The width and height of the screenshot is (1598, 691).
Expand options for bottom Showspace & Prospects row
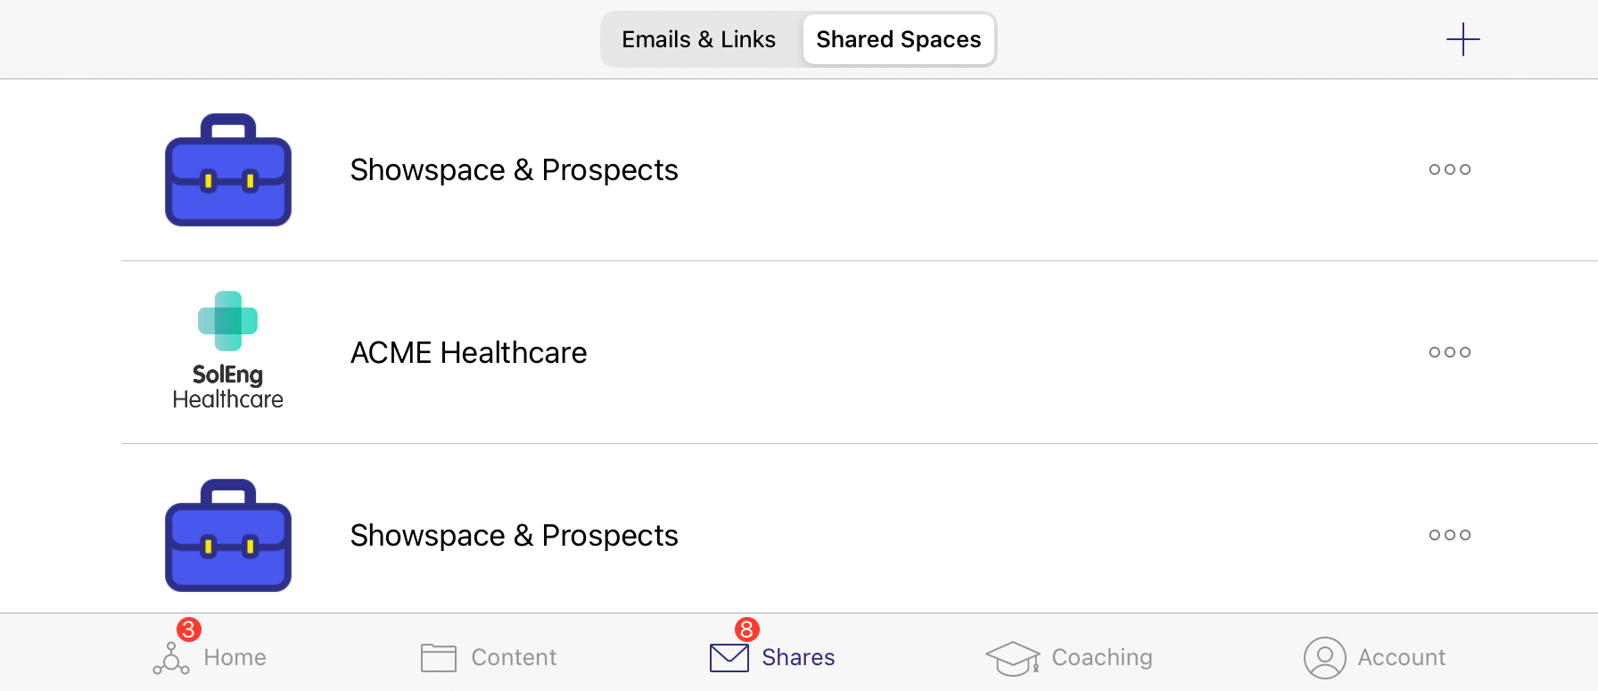click(1449, 535)
